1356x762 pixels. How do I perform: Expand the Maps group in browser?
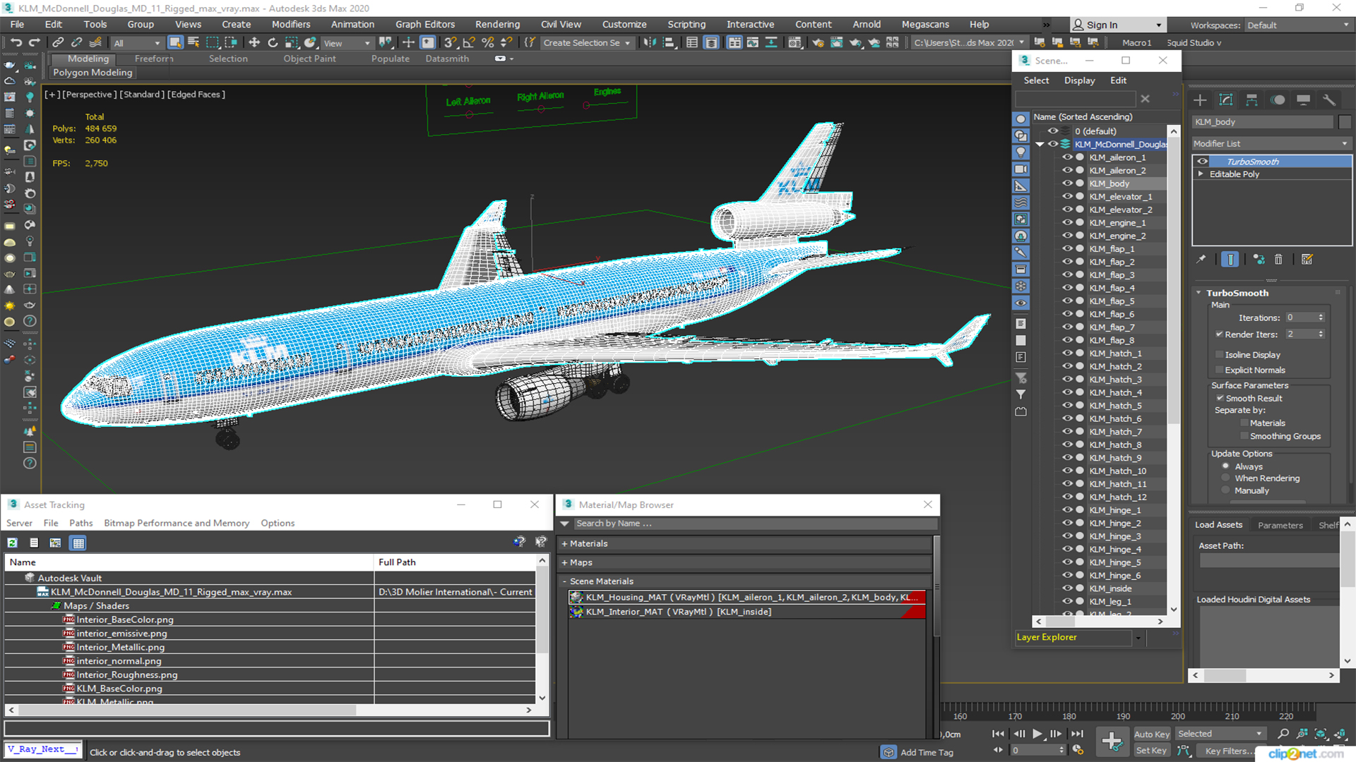pyautogui.click(x=564, y=562)
